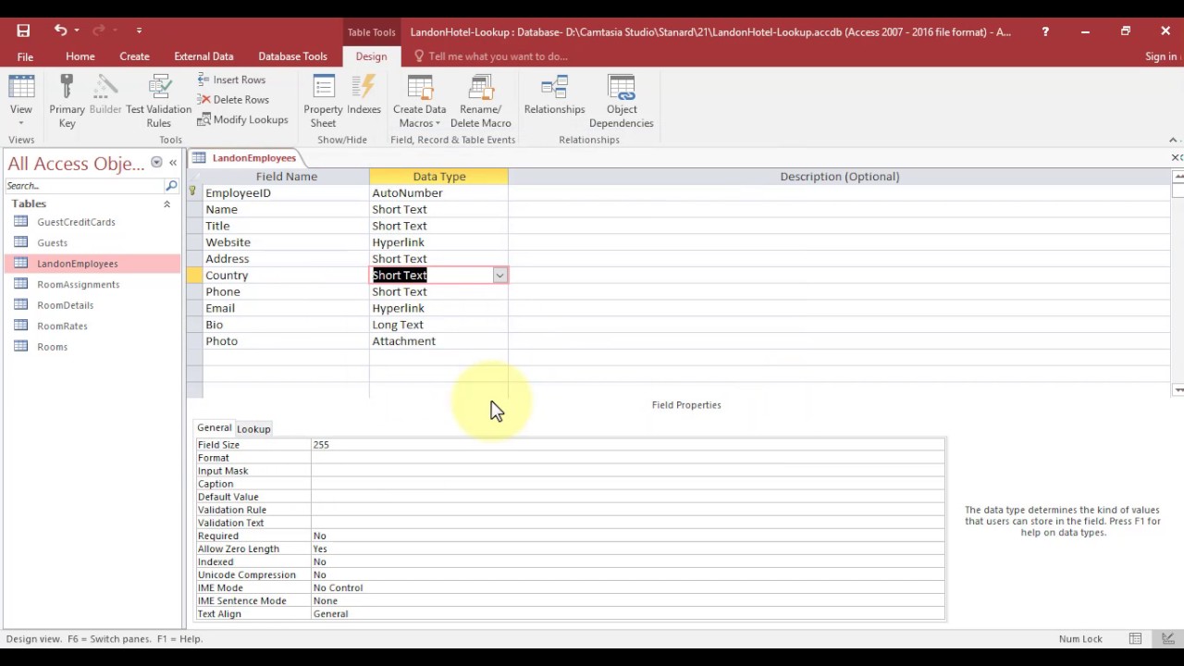The width and height of the screenshot is (1184, 666).
Task: Select the Design ribbon tab
Action: point(371,56)
